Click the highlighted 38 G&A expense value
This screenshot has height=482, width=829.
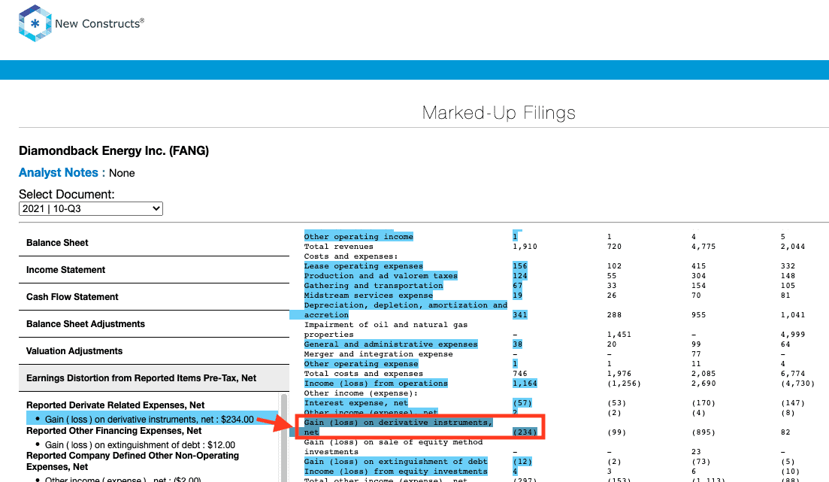pos(518,344)
